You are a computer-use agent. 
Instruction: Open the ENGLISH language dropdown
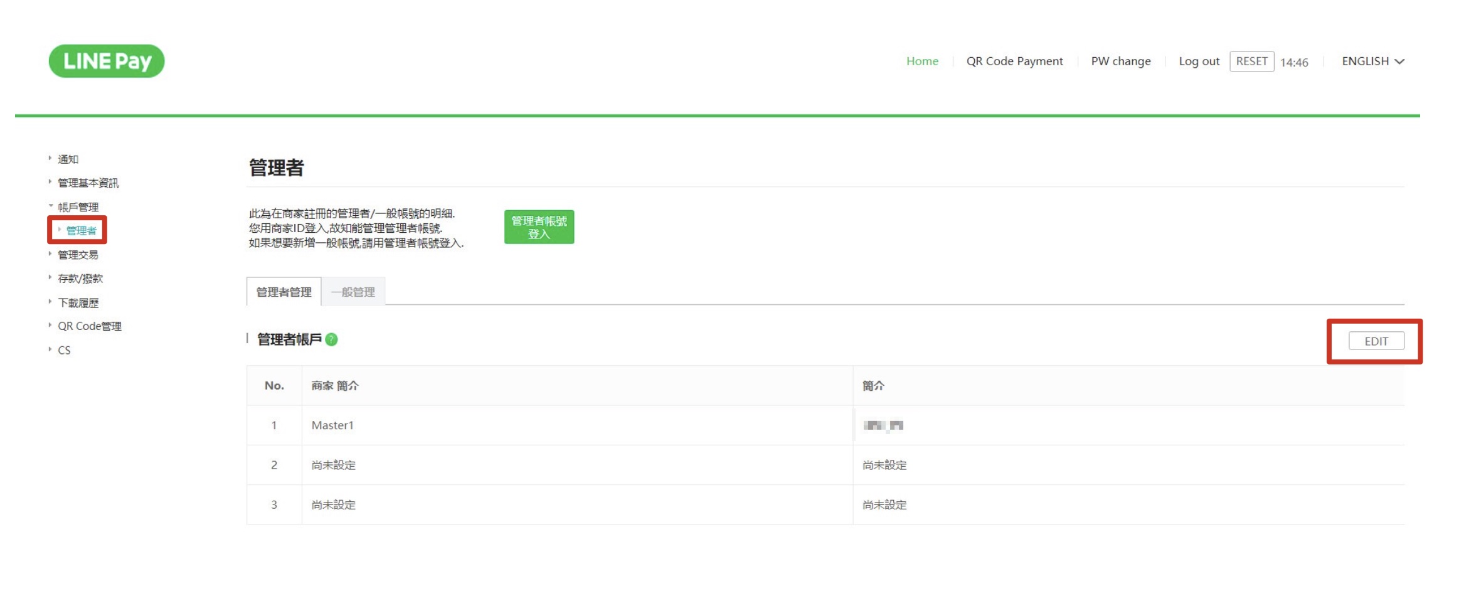coord(1372,61)
